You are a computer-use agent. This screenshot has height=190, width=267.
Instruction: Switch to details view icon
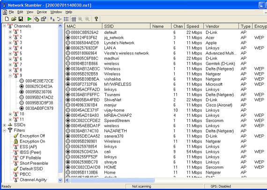pos(74,19)
